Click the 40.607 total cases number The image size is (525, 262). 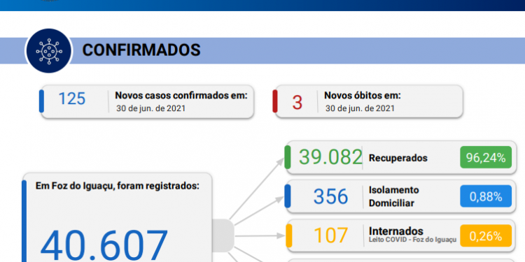pyautogui.click(x=104, y=245)
